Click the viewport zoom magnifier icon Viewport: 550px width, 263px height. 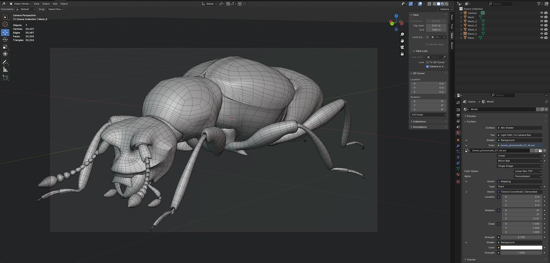tap(402, 34)
